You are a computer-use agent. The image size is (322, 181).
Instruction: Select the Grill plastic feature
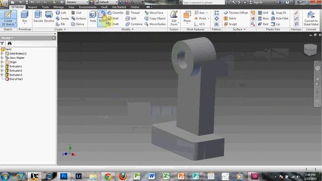(263, 13)
